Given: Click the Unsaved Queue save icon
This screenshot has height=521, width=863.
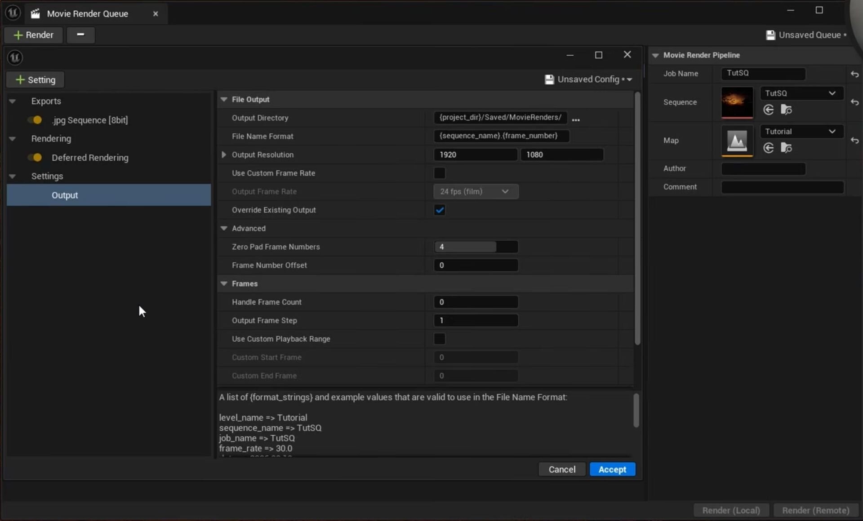Looking at the screenshot, I should (x=770, y=35).
